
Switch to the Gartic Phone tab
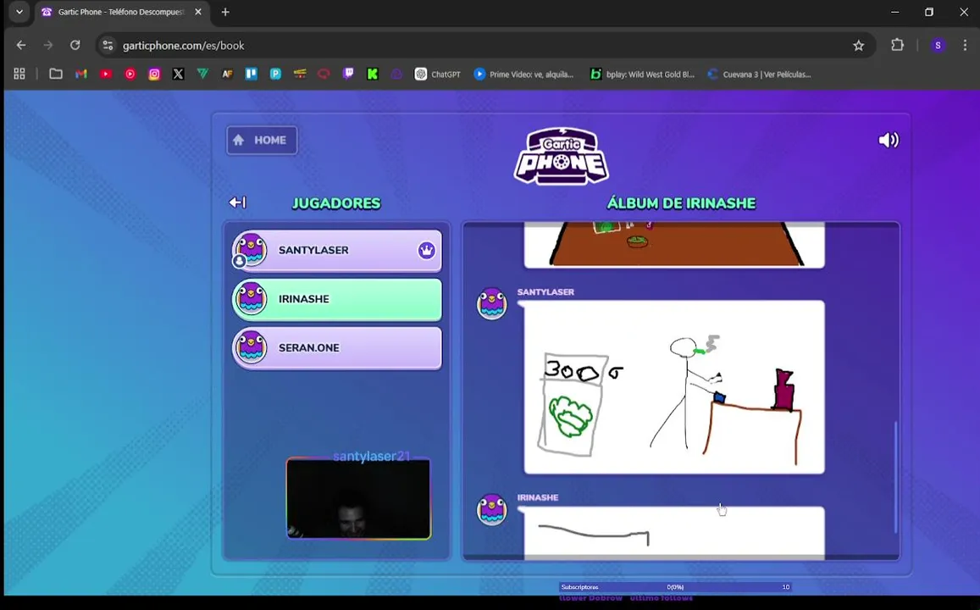(x=122, y=12)
